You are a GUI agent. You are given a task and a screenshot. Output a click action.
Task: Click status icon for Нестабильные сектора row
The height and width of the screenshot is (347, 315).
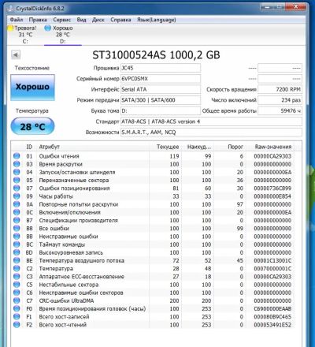tap(17, 285)
